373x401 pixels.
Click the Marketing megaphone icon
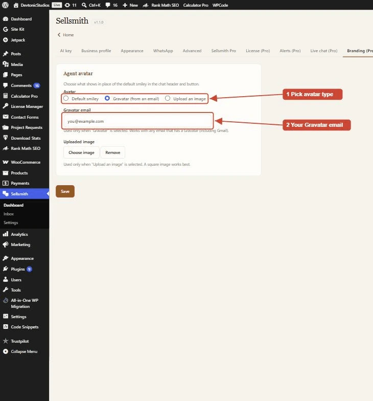[5, 244]
